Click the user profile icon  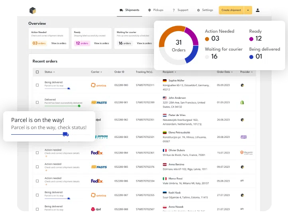[x=258, y=10]
